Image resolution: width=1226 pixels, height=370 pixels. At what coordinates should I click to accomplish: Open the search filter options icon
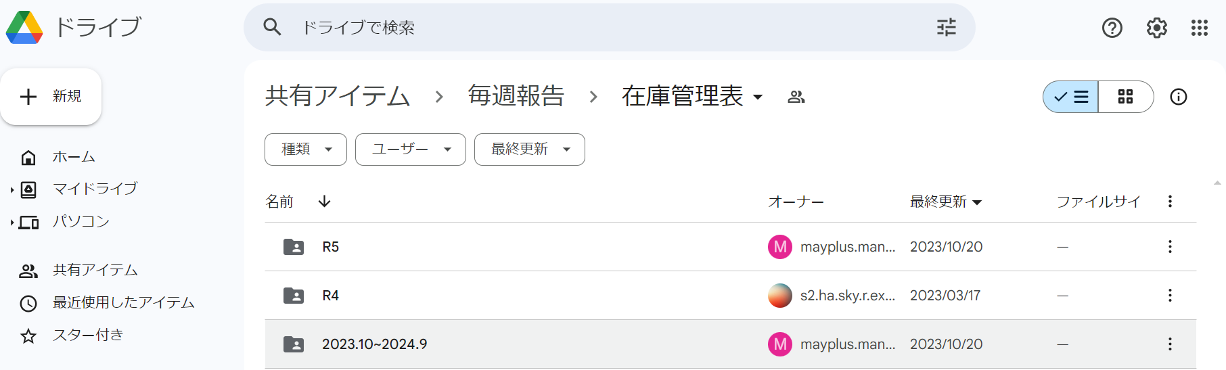coord(946,27)
